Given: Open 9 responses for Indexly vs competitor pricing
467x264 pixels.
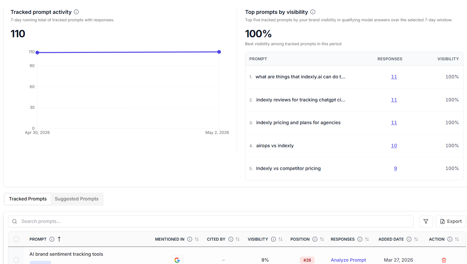Looking at the screenshot, I should [395, 169].
